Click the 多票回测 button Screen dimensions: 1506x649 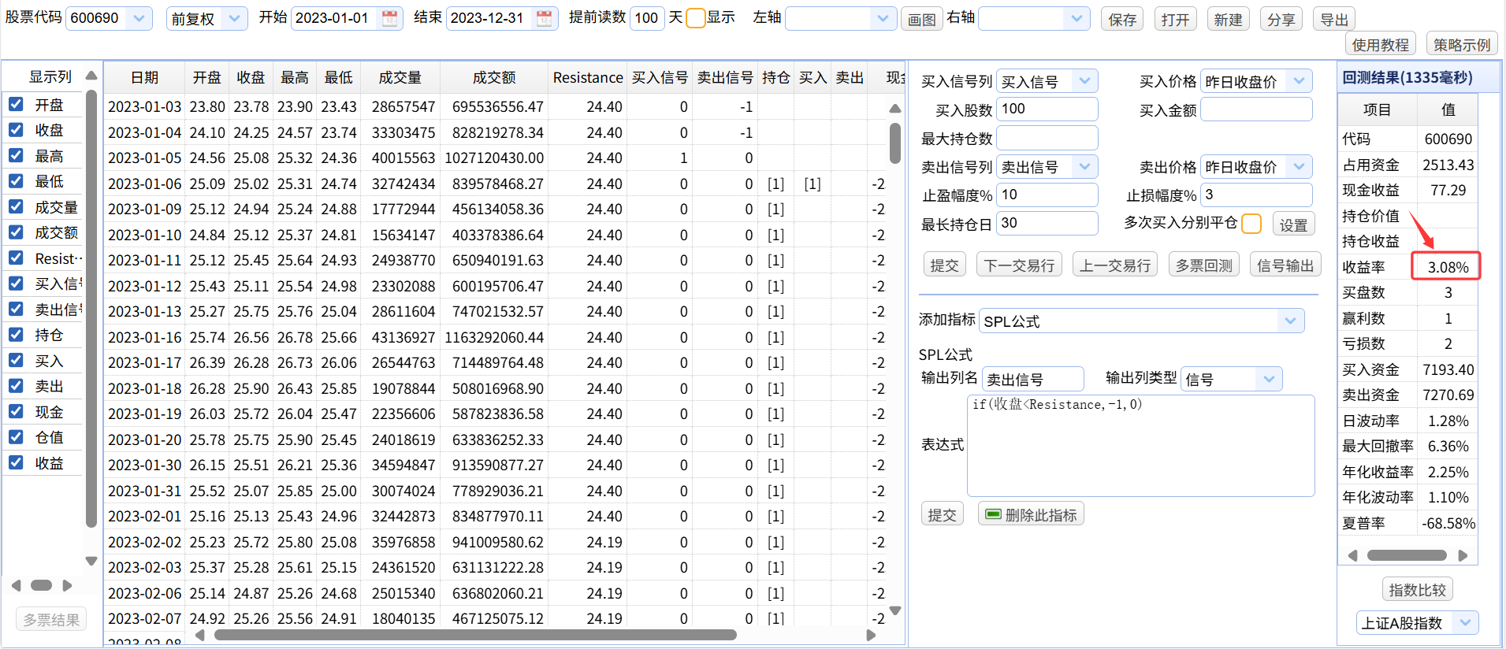pyautogui.click(x=1203, y=265)
